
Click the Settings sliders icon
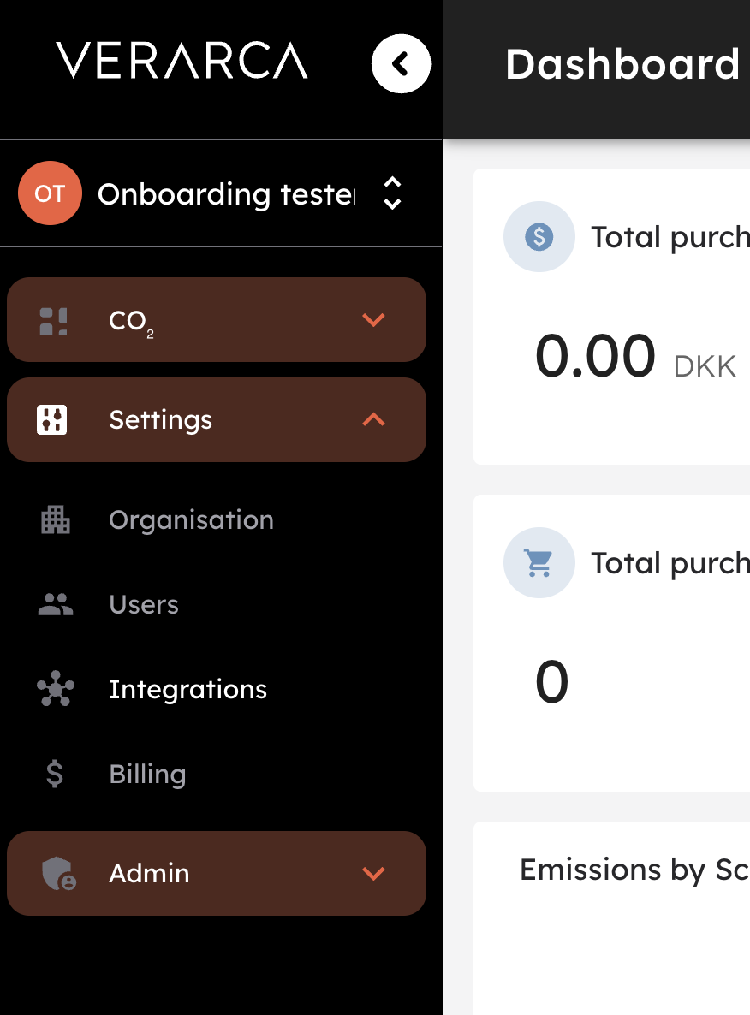pyautogui.click(x=52, y=419)
